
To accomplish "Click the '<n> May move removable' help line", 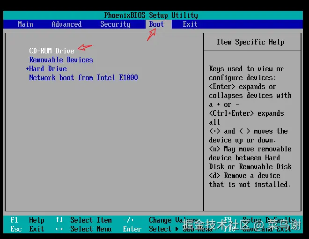I will 250,149.
